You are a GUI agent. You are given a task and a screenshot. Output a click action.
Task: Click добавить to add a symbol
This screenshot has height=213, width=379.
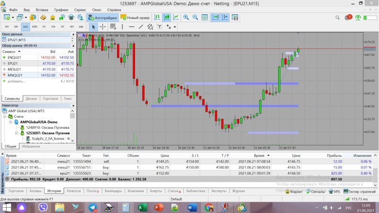pos(16,81)
